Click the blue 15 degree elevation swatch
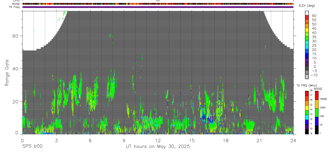Viewport: 330px width, 152px height. [307, 55]
